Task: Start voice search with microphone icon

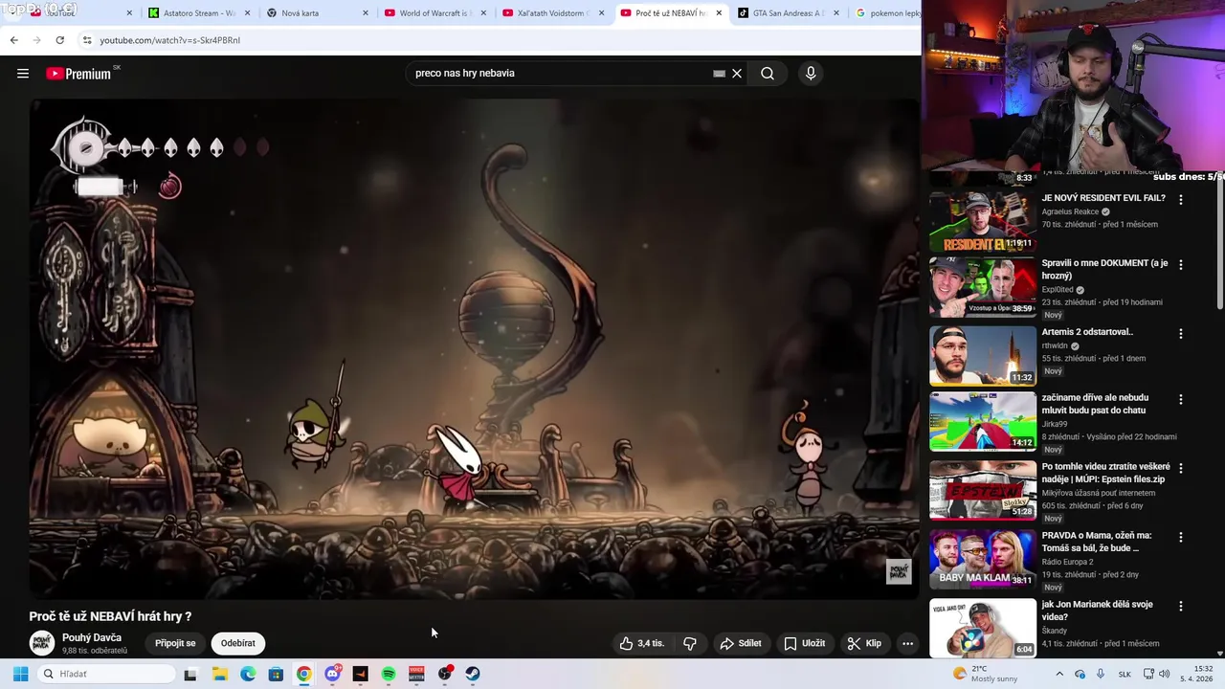Action: pyautogui.click(x=811, y=74)
